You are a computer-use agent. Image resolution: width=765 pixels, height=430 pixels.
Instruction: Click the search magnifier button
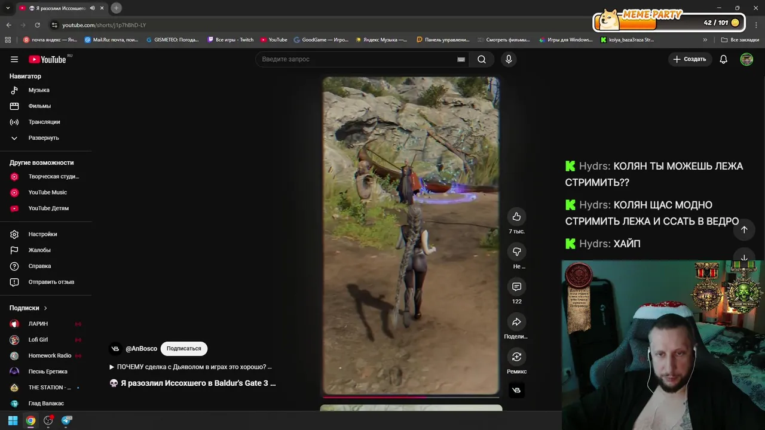[482, 59]
